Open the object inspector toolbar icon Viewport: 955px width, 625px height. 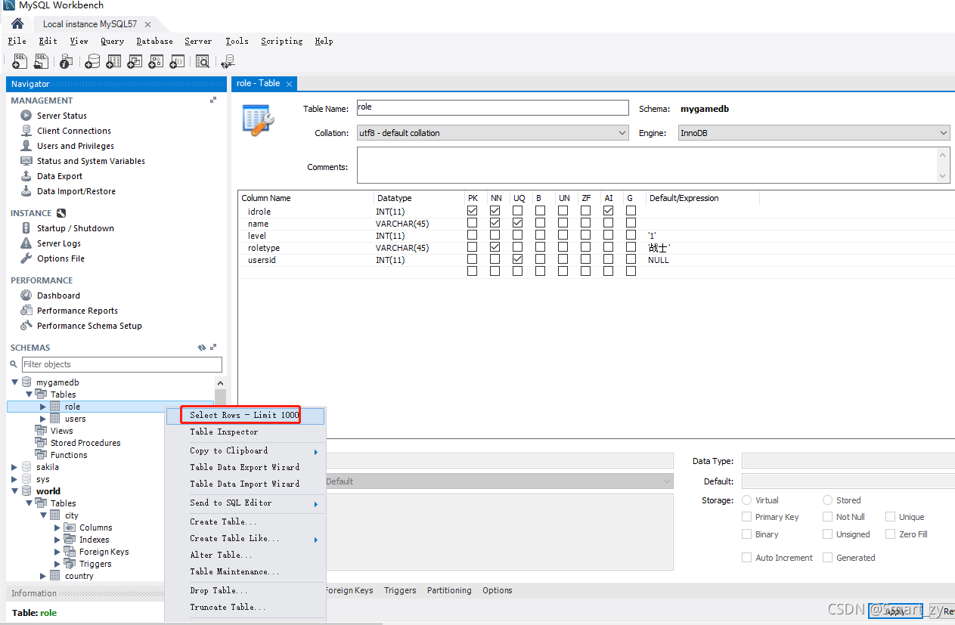[67, 61]
